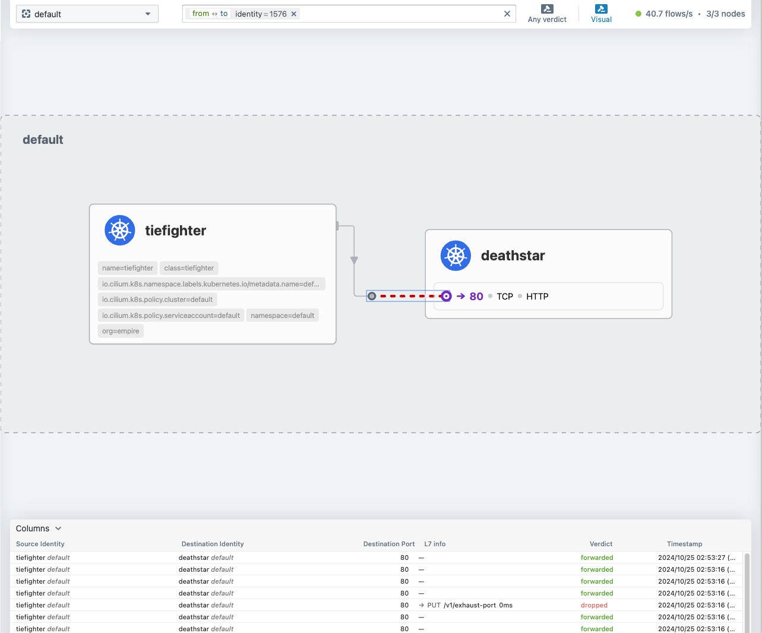Click the from ↔ to direction filter
Image resolution: width=762 pixels, height=633 pixels.
[x=210, y=14]
